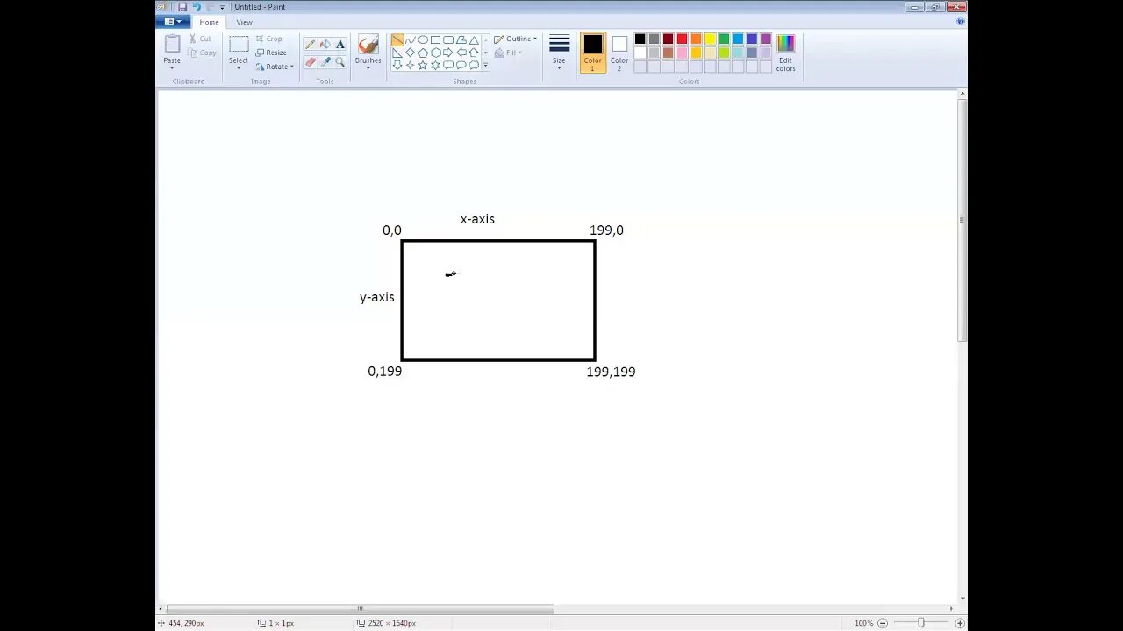Image resolution: width=1123 pixels, height=631 pixels.
Task: Pick the red color swatch
Action: (x=682, y=39)
